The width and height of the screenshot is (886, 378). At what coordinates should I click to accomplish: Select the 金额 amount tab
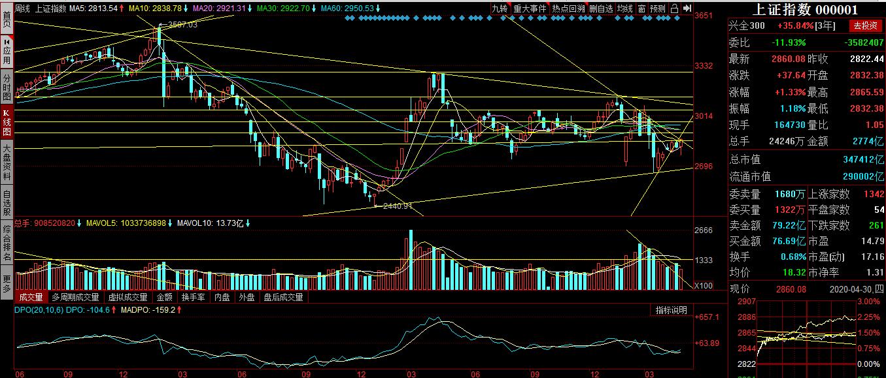point(164,297)
